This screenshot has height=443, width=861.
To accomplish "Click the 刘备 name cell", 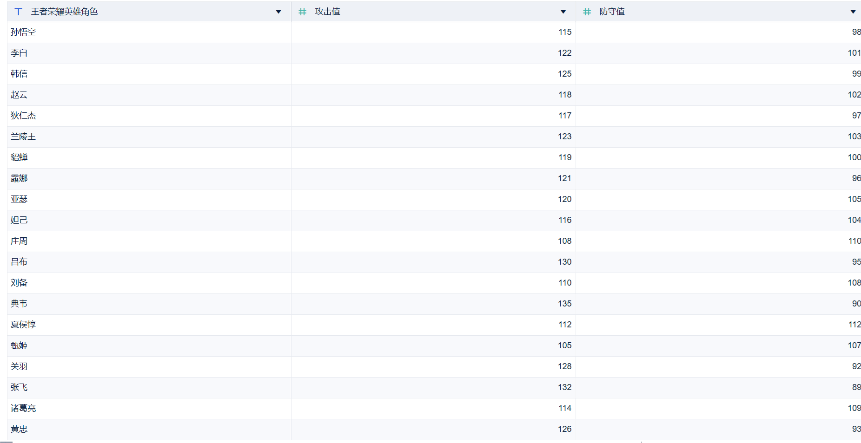I will (x=149, y=283).
